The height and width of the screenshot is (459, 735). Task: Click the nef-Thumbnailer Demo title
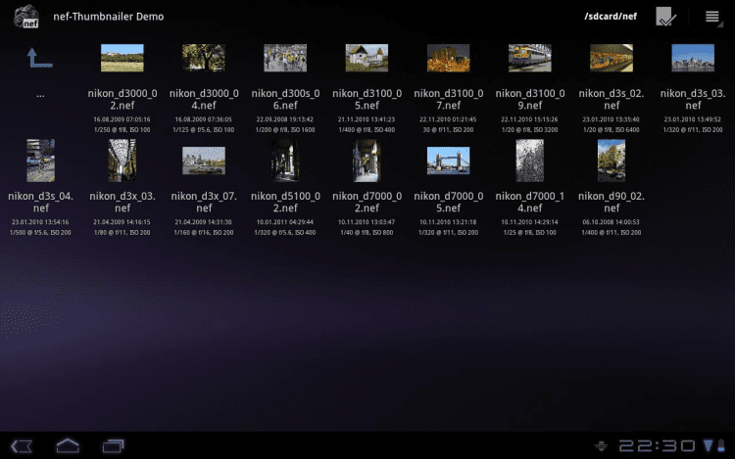(x=108, y=17)
